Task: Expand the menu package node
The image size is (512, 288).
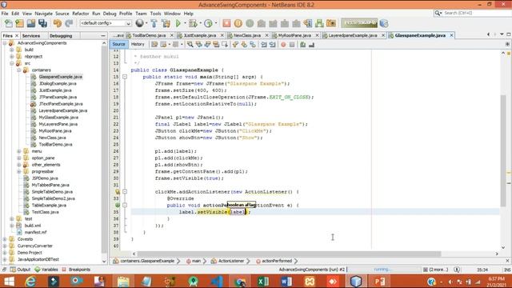Action: [x=19, y=151]
